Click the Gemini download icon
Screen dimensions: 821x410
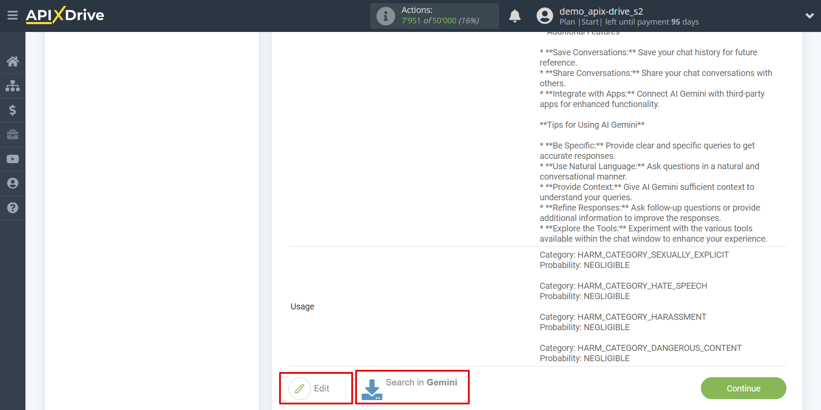click(x=372, y=389)
